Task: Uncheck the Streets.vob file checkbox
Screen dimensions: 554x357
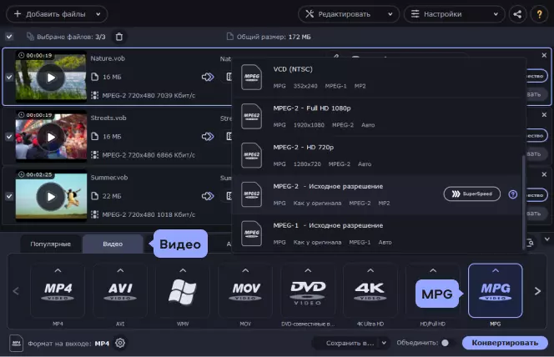Action: 9,137
